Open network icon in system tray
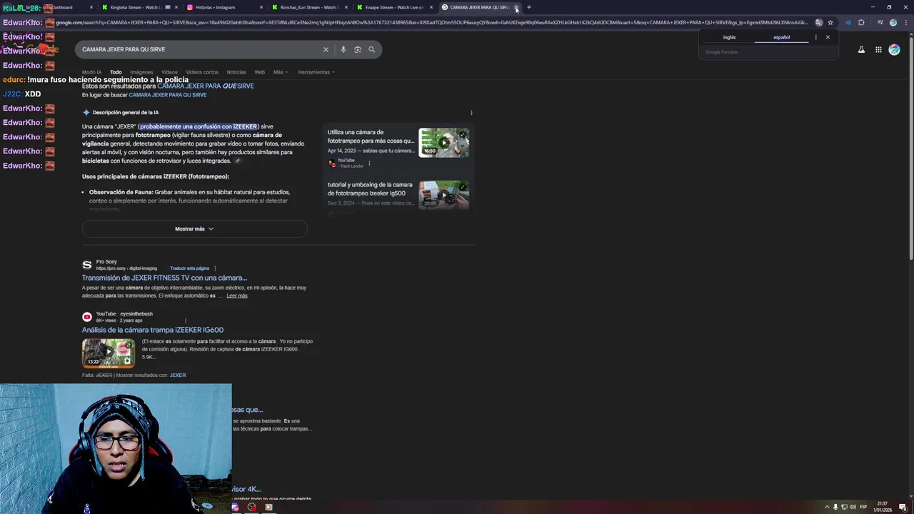914x514 pixels. (844, 507)
